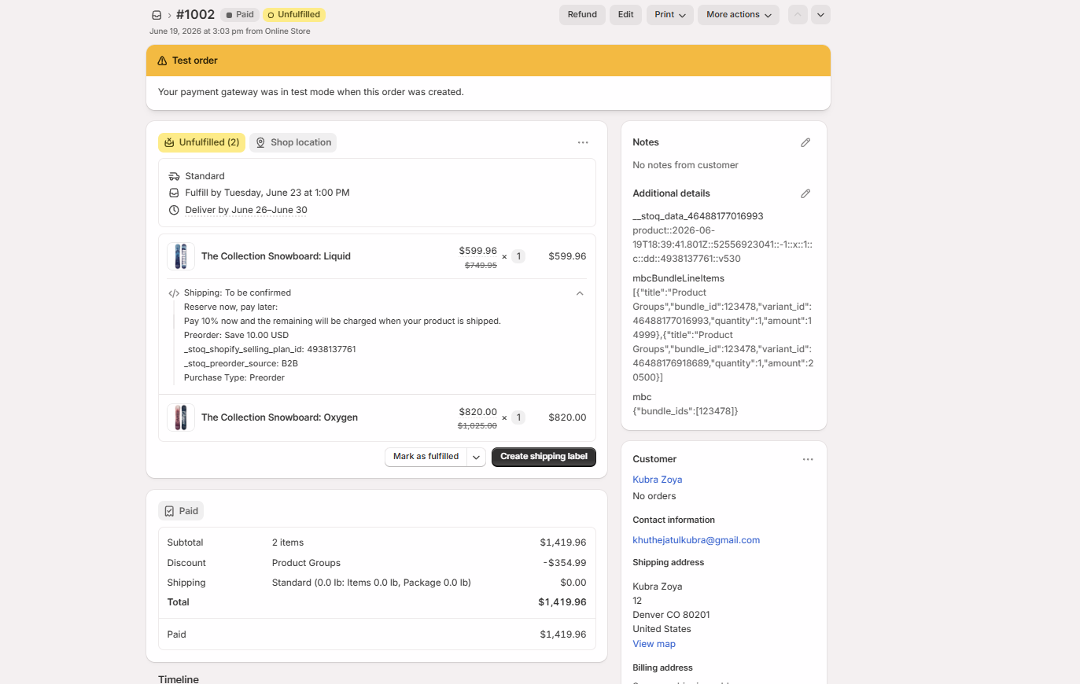This screenshot has height=684, width=1080.
Task: Open the three-dot menu for Customer card
Action: [808, 459]
